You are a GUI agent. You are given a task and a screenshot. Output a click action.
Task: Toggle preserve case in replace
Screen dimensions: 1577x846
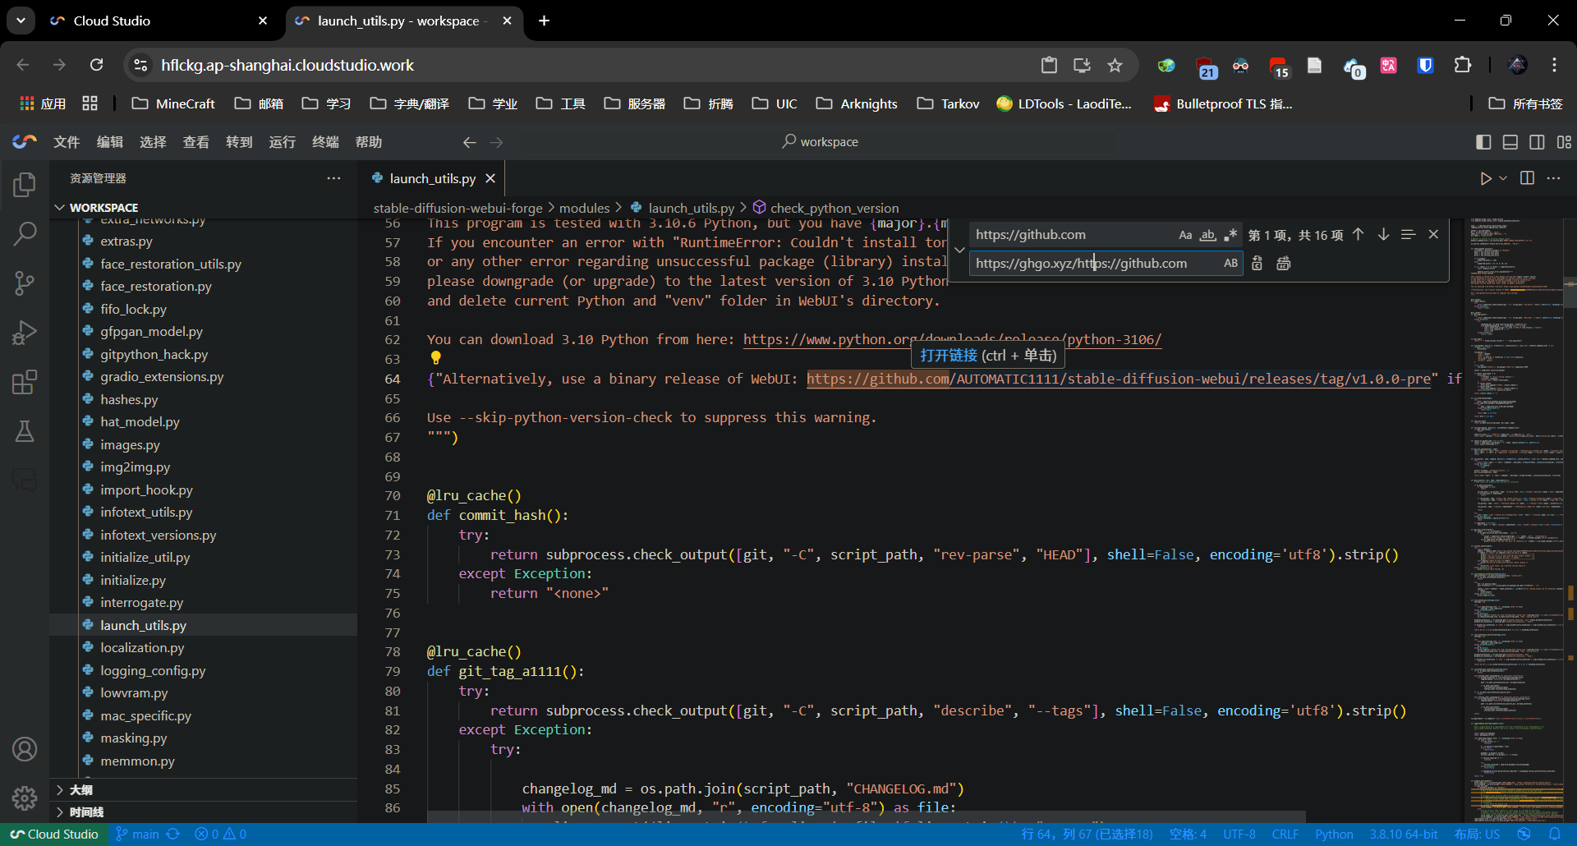pos(1230,264)
